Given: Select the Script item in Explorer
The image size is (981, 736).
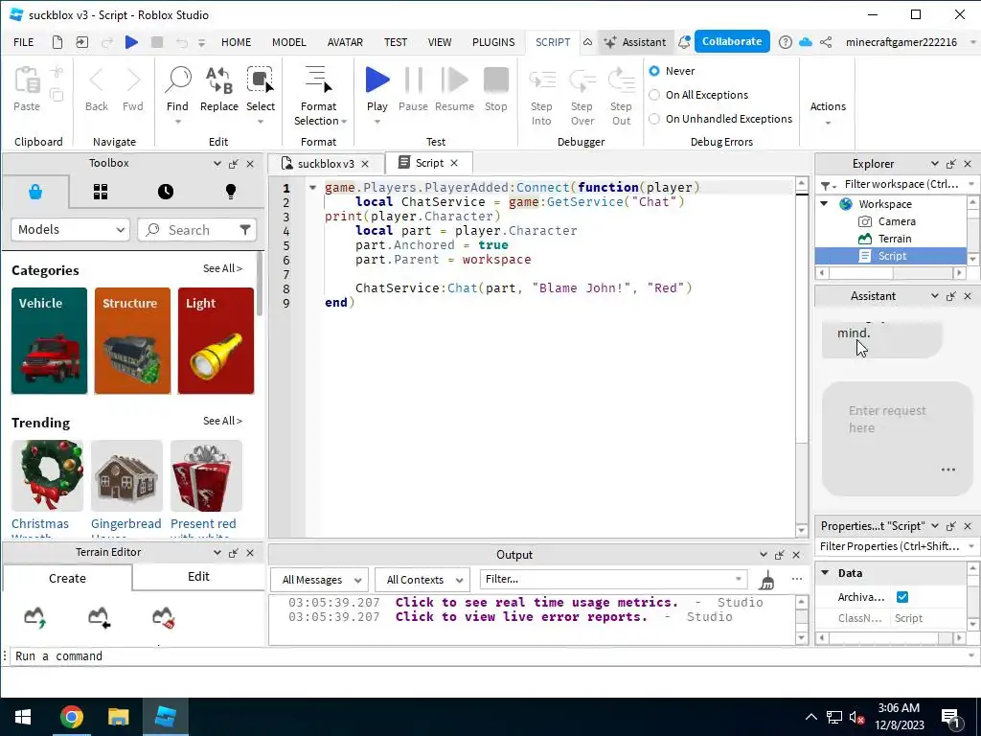Looking at the screenshot, I should coord(891,255).
